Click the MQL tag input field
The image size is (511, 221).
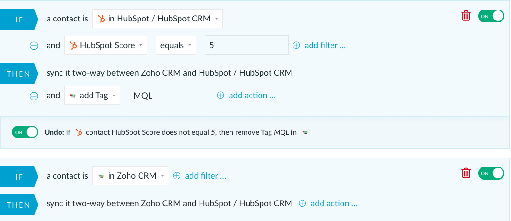170,96
